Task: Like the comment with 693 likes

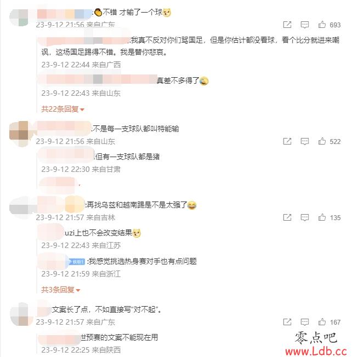Action: click(322, 24)
